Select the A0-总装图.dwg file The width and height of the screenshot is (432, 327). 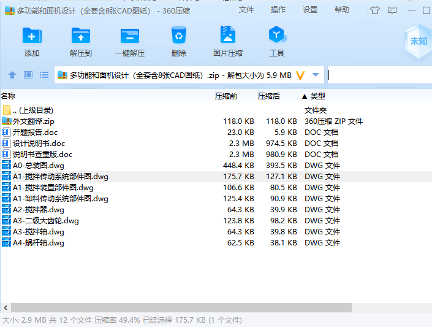[216, 165]
